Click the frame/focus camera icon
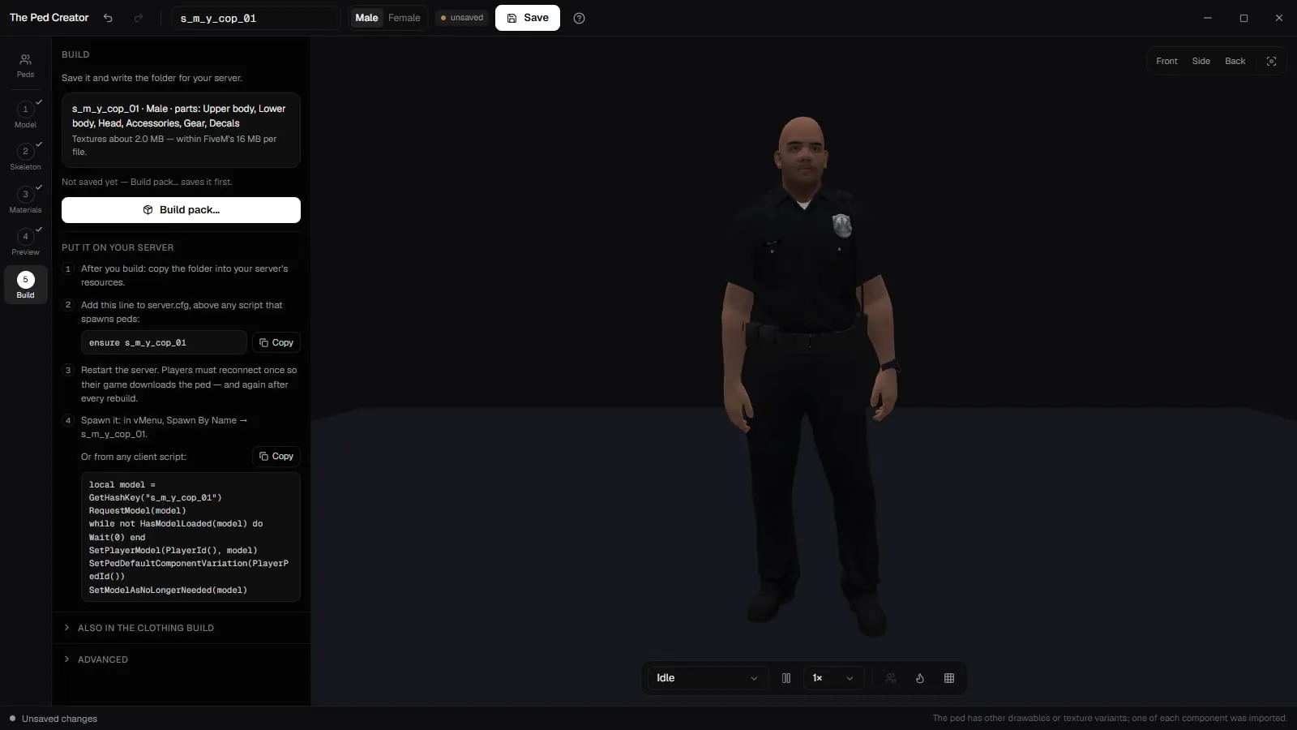Image resolution: width=1297 pixels, height=730 pixels. point(1271,61)
